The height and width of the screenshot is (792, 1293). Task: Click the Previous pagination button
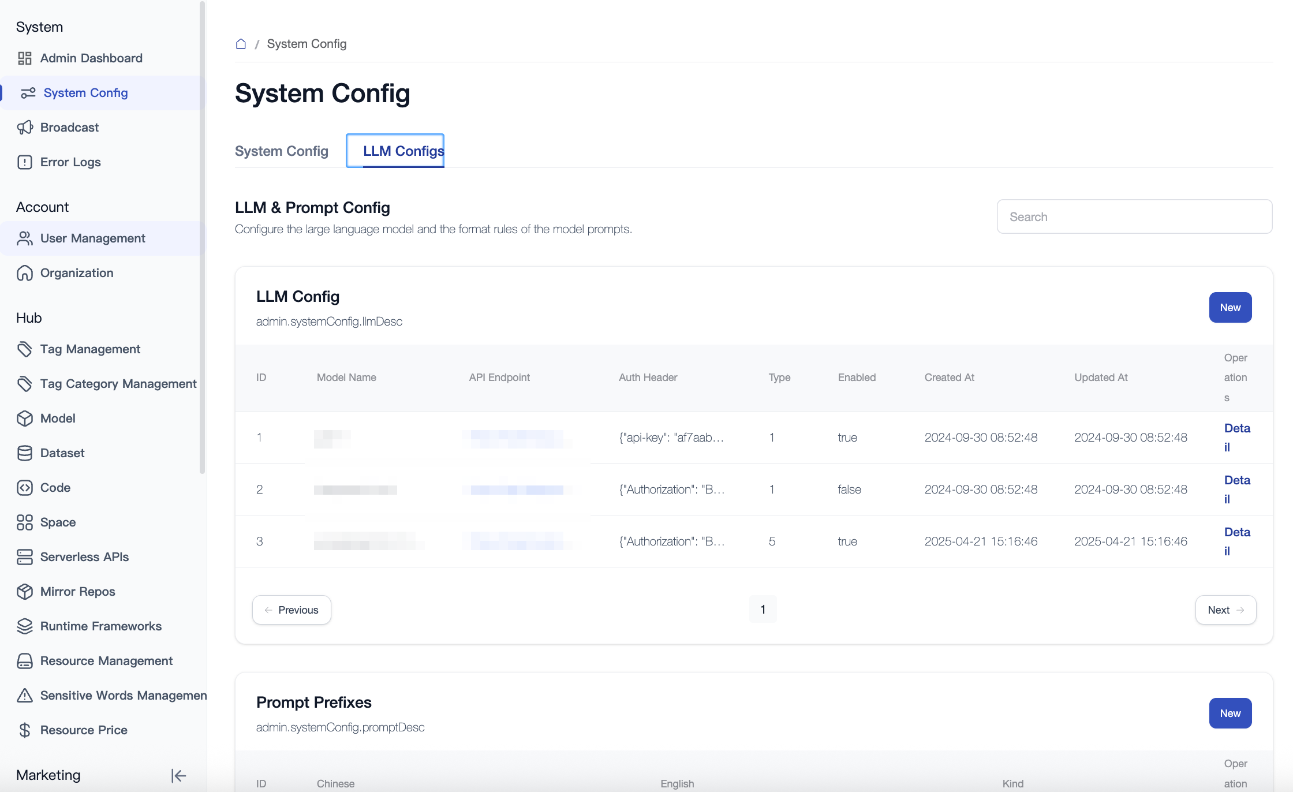pos(292,610)
